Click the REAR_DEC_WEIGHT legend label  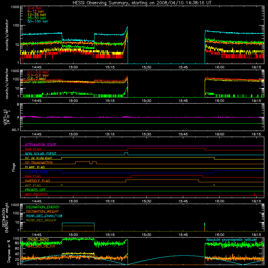tap(41, 220)
